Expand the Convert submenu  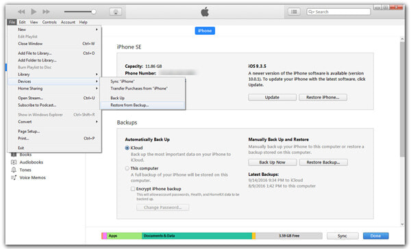(x=55, y=122)
